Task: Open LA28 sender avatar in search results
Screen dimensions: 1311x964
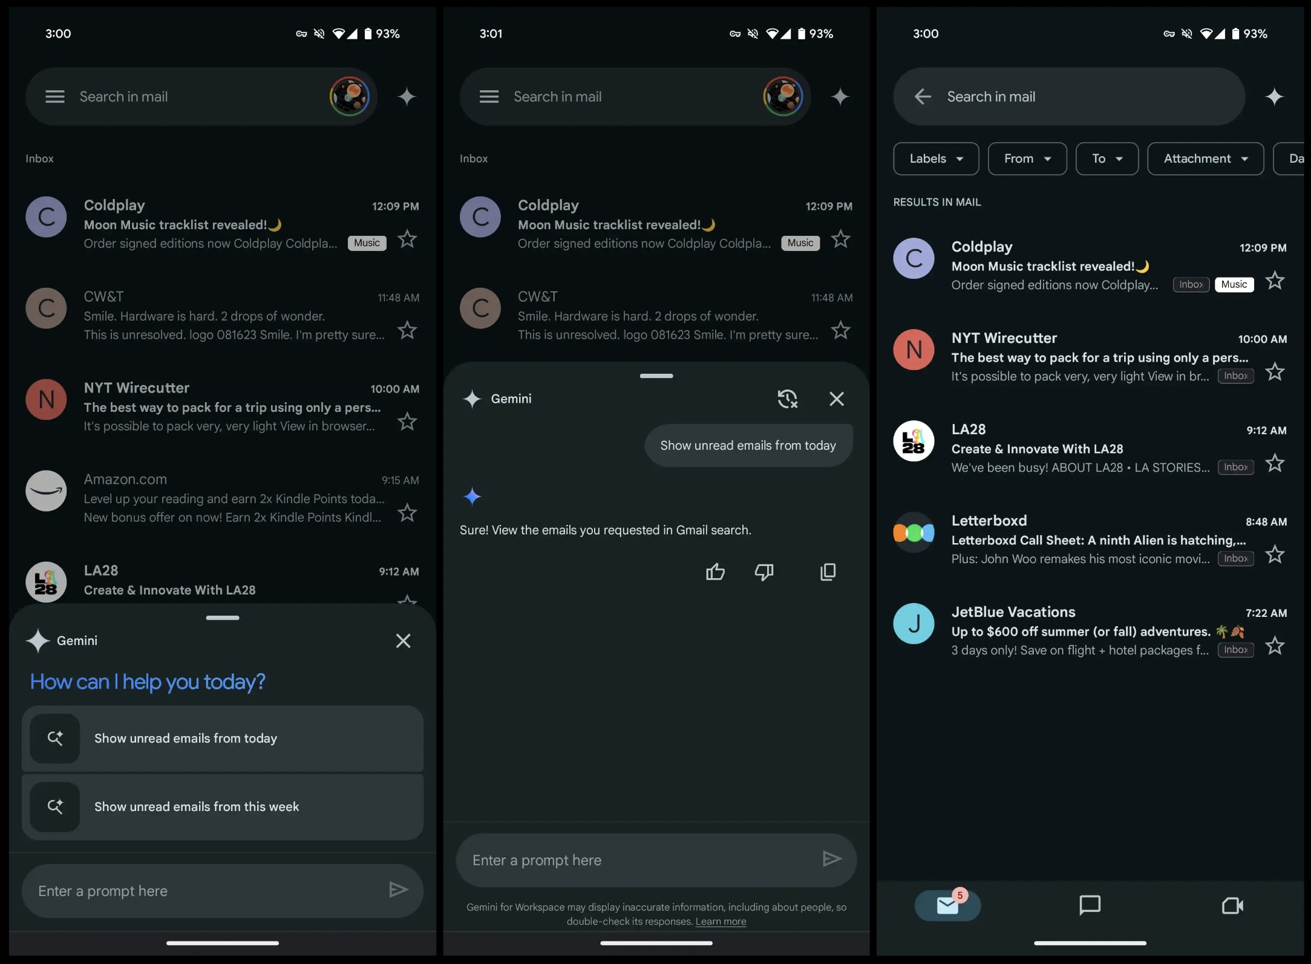Action: pos(914,441)
